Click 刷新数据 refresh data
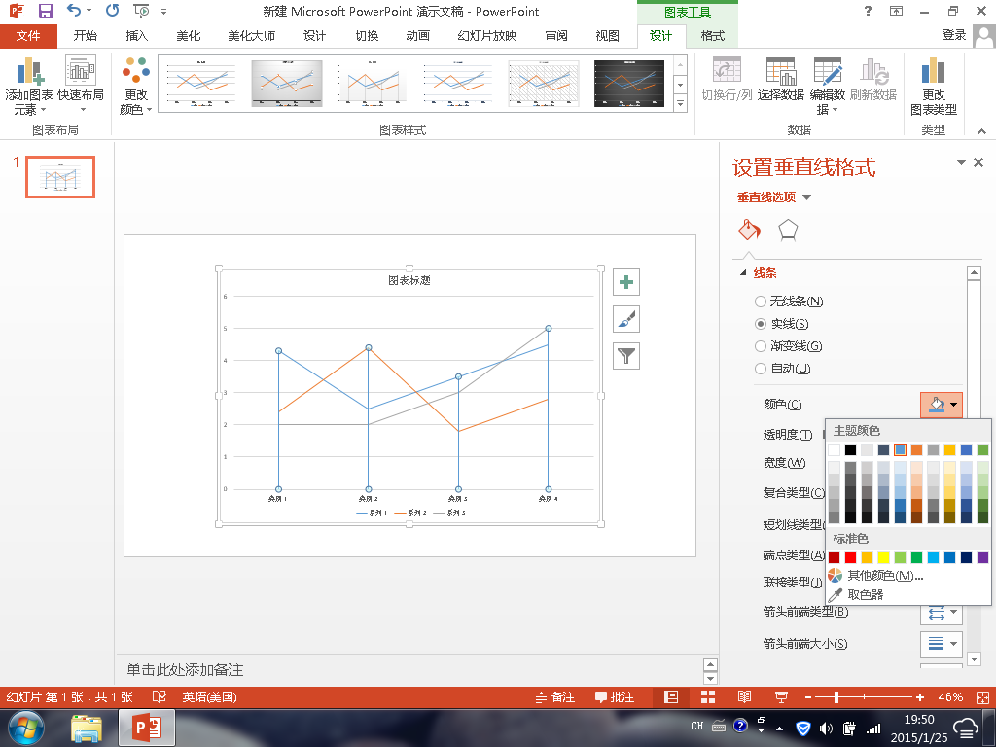 (873, 80)
